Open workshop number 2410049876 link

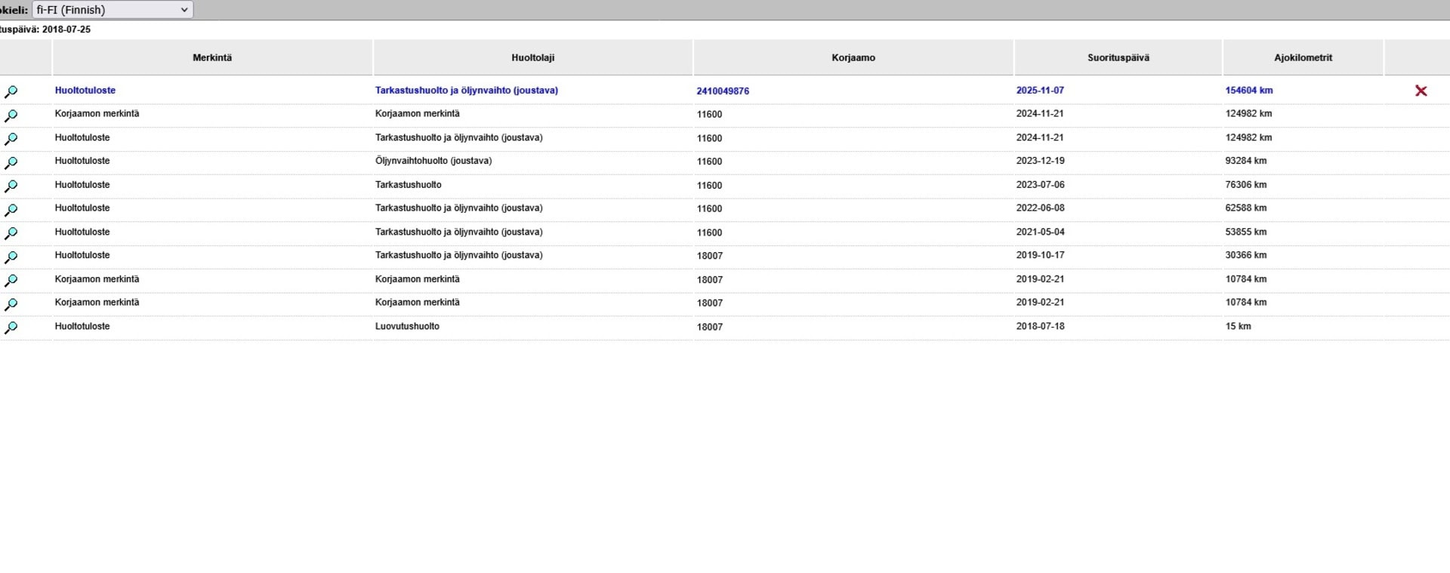tap(723, 91)
